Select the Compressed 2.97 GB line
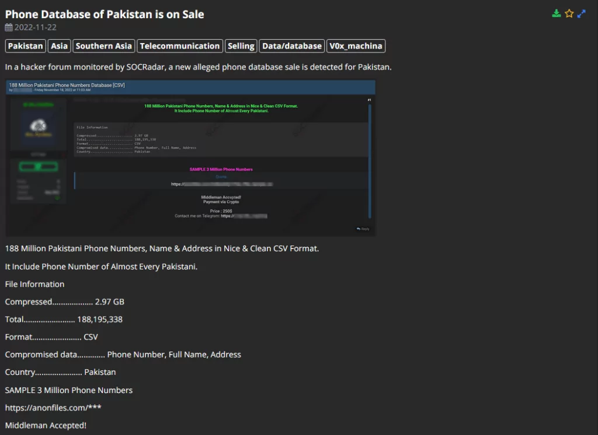The image size is (598, 435). [x=64, y=301]
